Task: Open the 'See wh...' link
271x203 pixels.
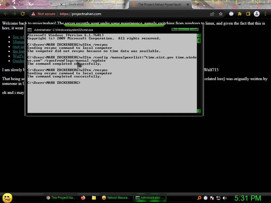Action: point(19,37)
